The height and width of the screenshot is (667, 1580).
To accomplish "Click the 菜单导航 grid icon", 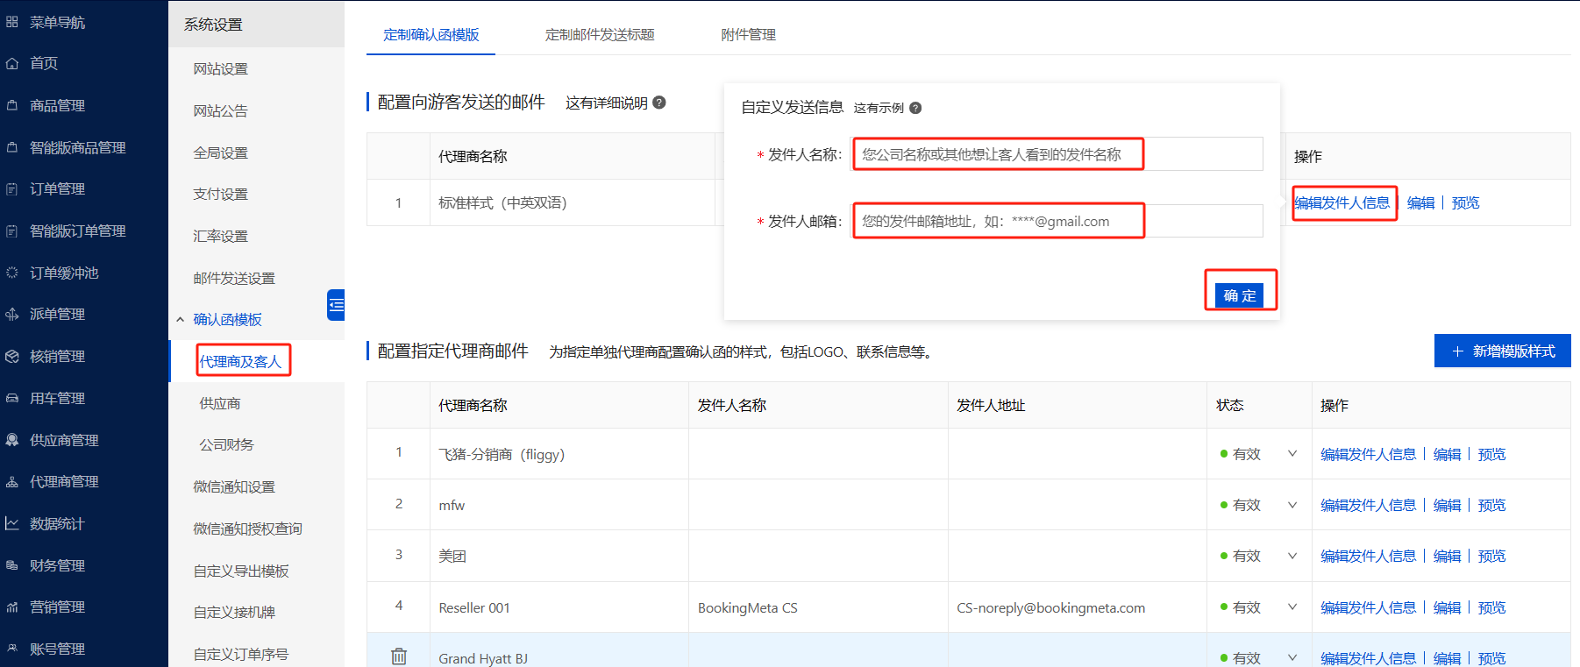I will coord(12,22).
